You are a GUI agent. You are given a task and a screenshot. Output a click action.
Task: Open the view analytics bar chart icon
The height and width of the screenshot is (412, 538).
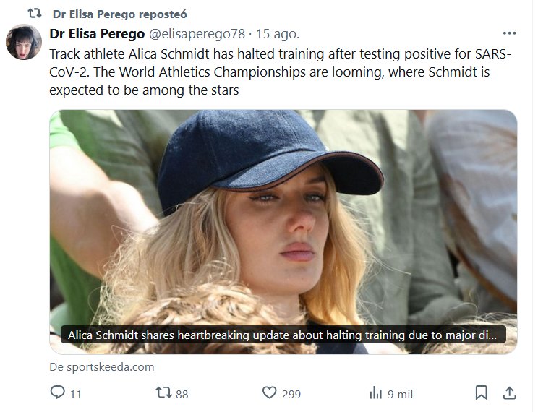point(375,392)
